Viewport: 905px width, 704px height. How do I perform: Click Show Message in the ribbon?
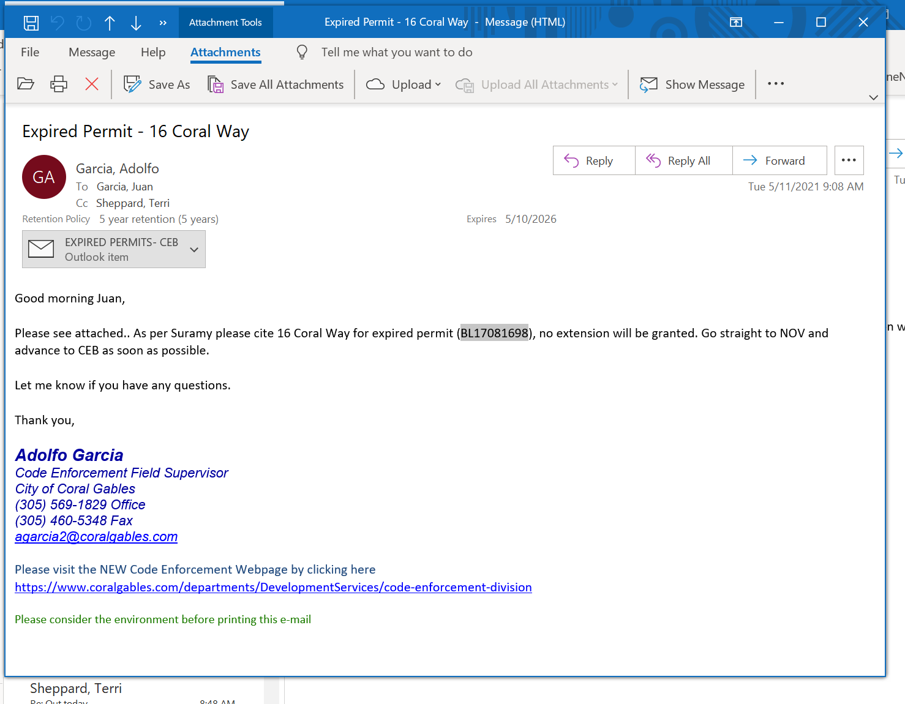coord(693,84)
